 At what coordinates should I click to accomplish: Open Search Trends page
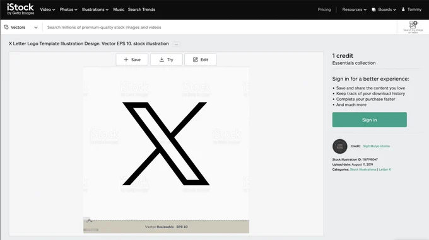click(141, 9)
